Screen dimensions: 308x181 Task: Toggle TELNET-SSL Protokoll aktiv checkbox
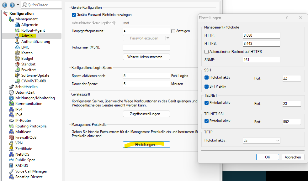click(206, 121)
